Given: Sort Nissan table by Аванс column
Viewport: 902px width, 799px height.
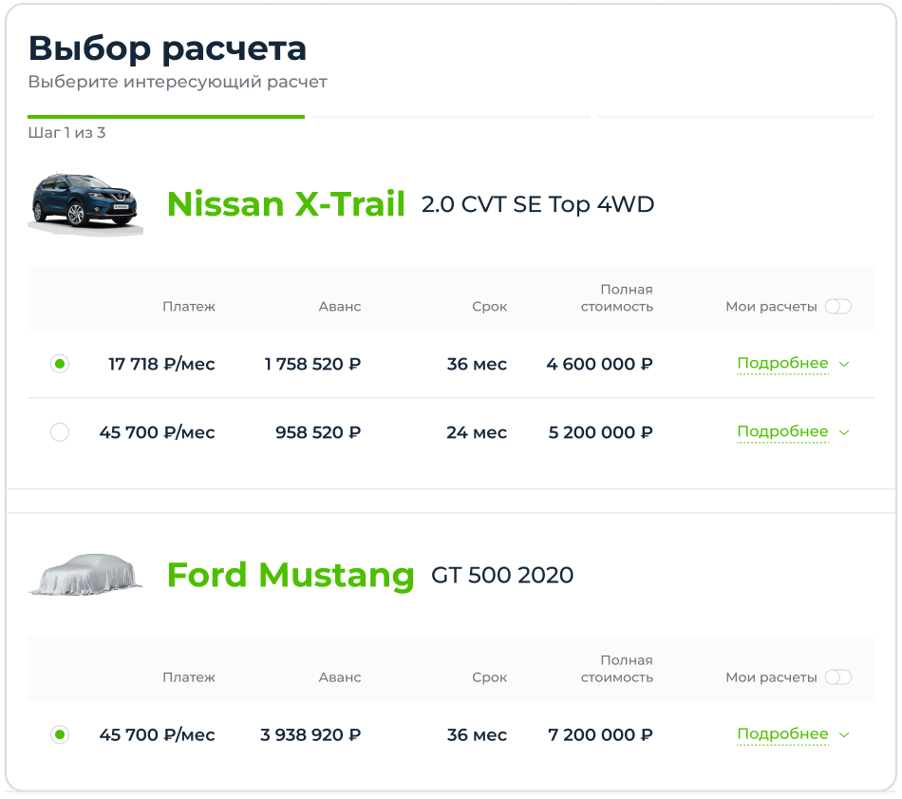Looking at the screenshot, I should [x=340, y=307].
